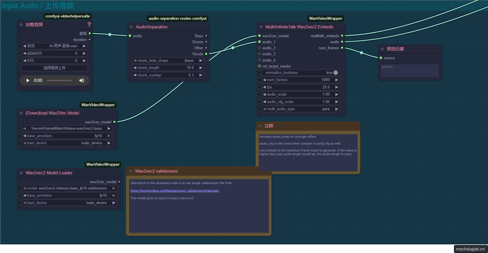Collapse the AudioSeparation node via its dot

131,27
